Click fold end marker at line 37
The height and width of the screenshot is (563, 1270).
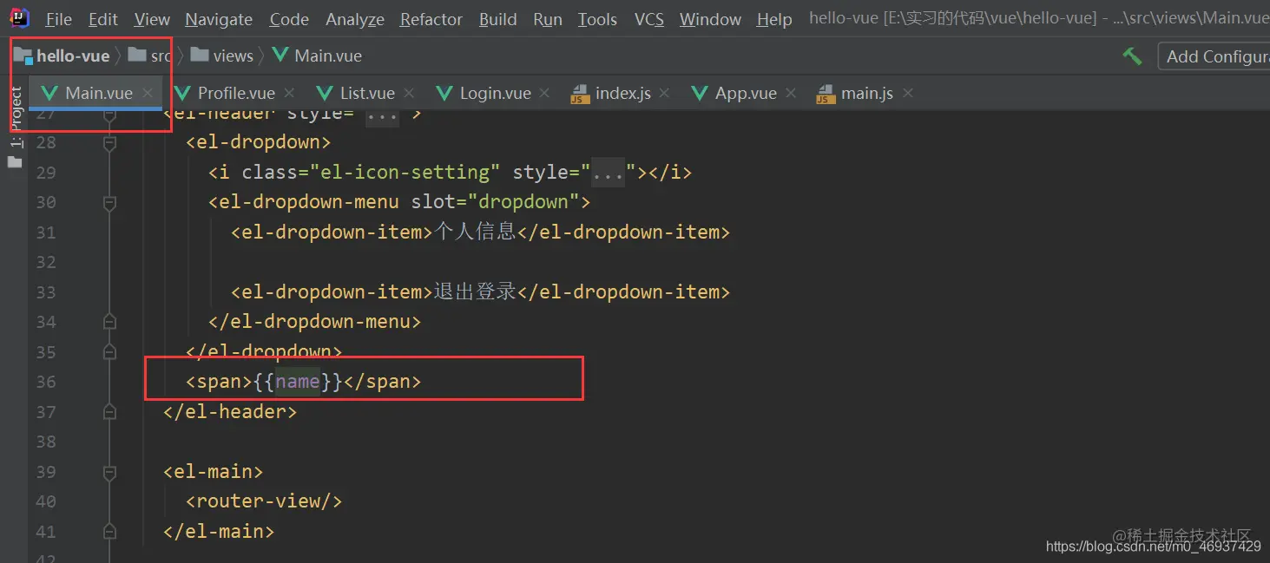(x=109, y=412)
